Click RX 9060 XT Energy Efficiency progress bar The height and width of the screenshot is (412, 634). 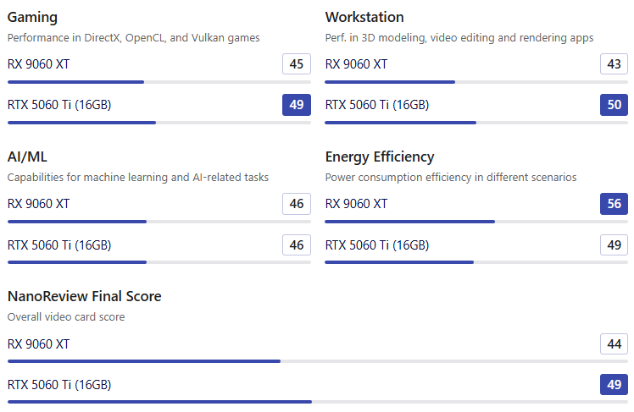pos(476,222)
